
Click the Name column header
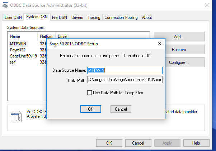pyautogui.click(x=23, y=36)
